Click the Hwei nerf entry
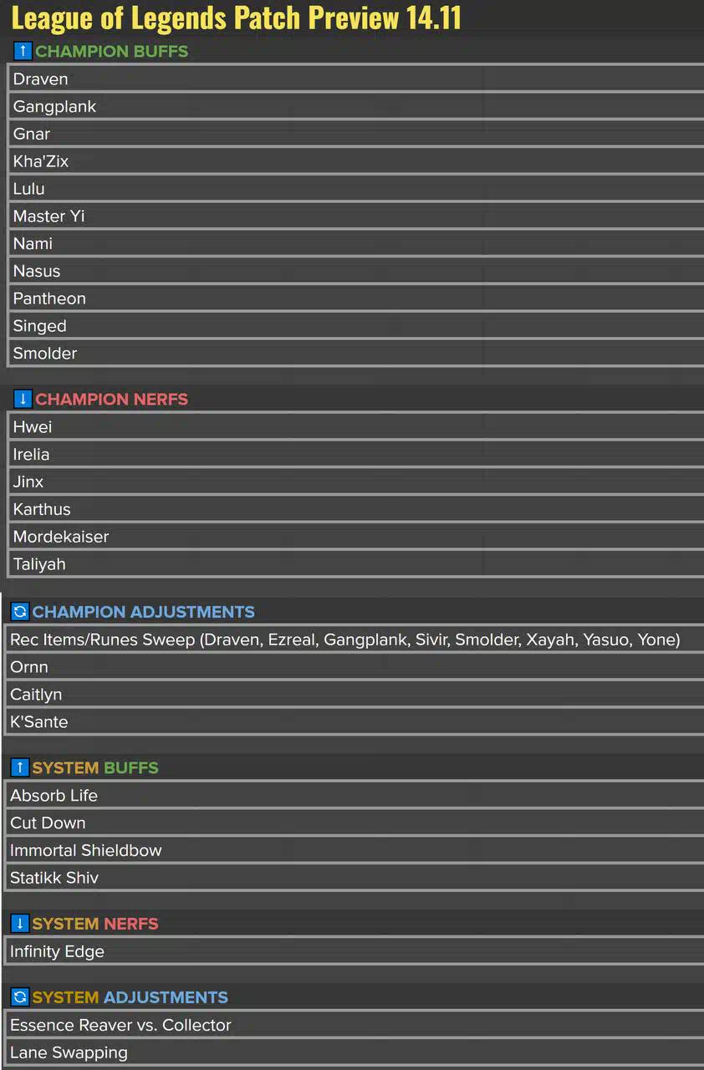704x1070 pixels. click(356, 426)
